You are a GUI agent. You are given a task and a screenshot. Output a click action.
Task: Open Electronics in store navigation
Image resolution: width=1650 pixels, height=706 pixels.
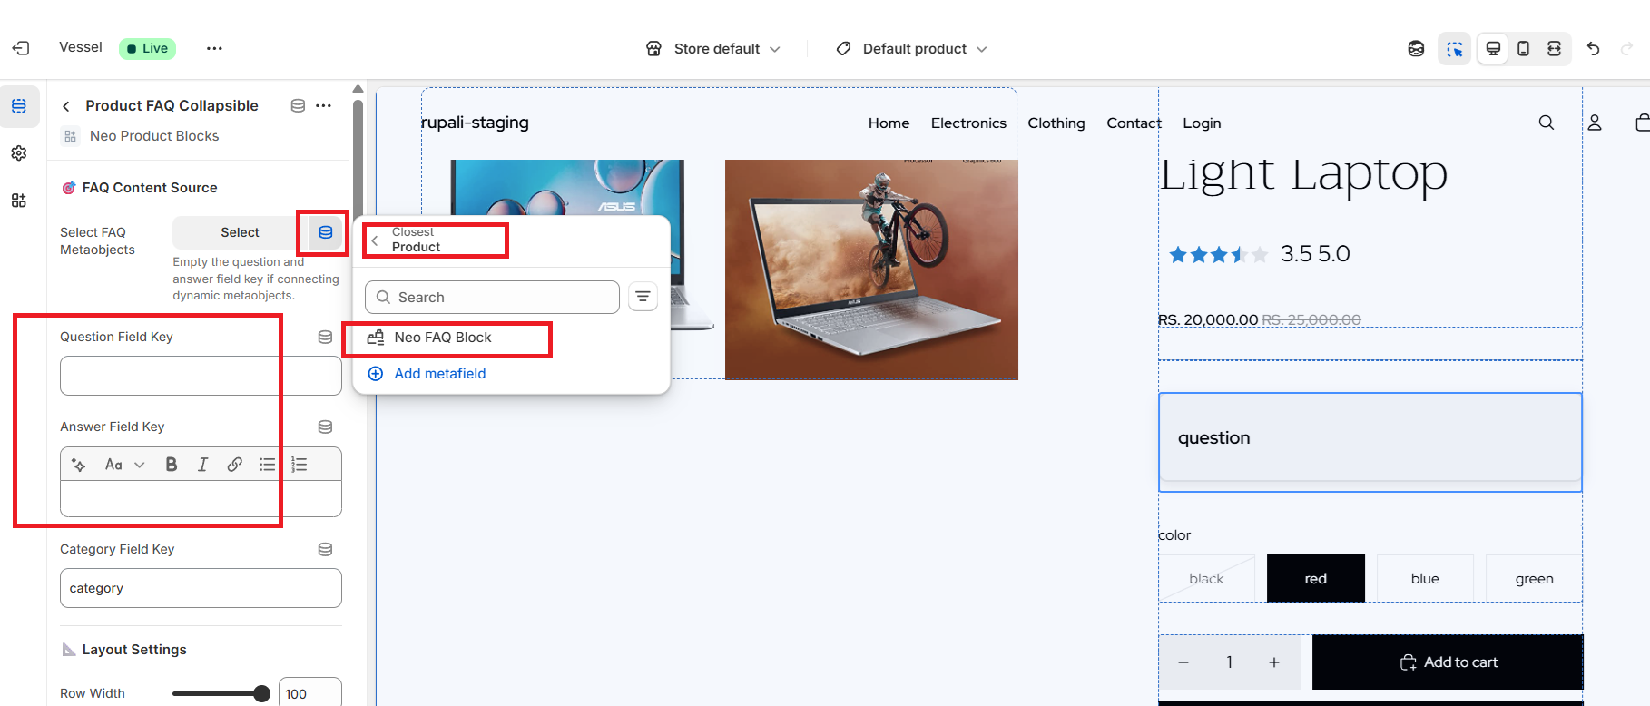[968, 123]
